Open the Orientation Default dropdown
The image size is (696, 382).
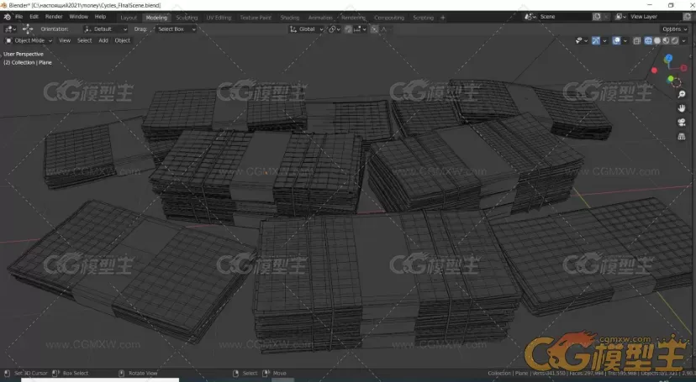coord(106,29)
